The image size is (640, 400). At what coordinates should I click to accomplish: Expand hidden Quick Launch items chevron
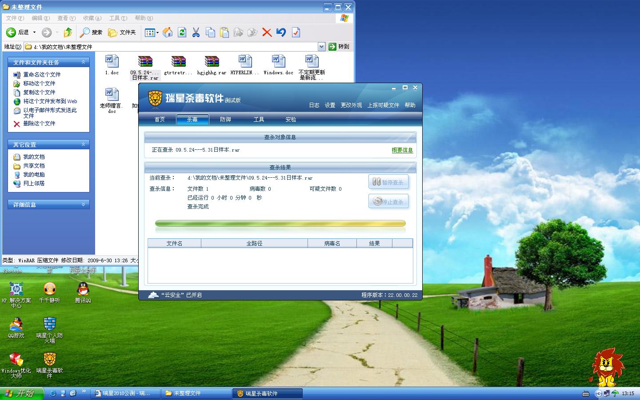[x=84, y=392]
